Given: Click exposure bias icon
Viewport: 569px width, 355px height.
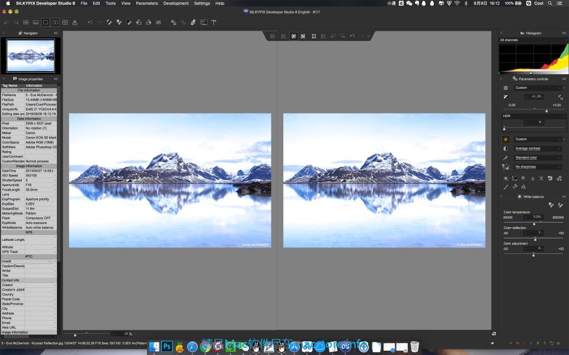Looking at the screenshot, I should [506, 97].
